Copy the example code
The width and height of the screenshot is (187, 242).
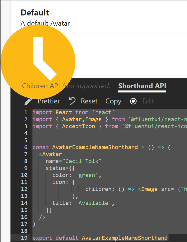click(113, 101)
